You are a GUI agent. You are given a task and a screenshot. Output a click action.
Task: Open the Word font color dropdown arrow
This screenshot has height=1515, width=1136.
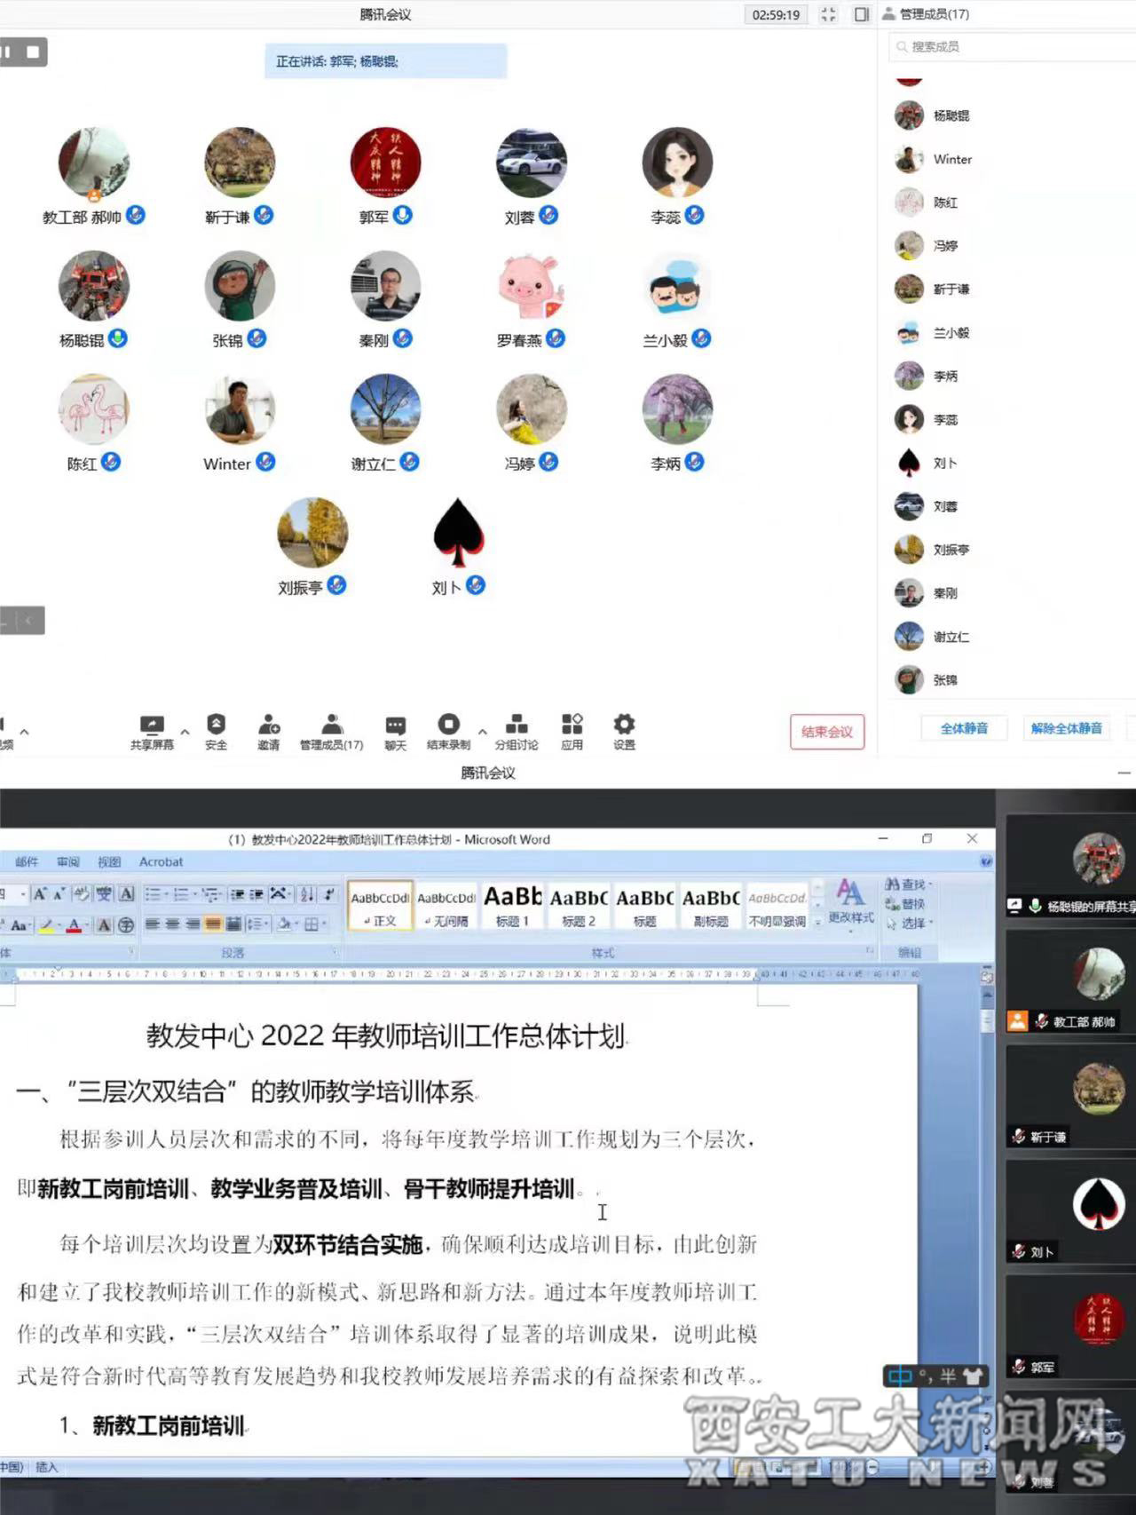coord(88,925)
